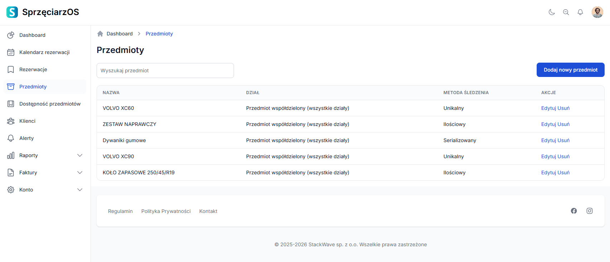This screenshot has height=262, width=610.
Task: Expand the Konto section chevron
Action: click(x=80, y=190)
